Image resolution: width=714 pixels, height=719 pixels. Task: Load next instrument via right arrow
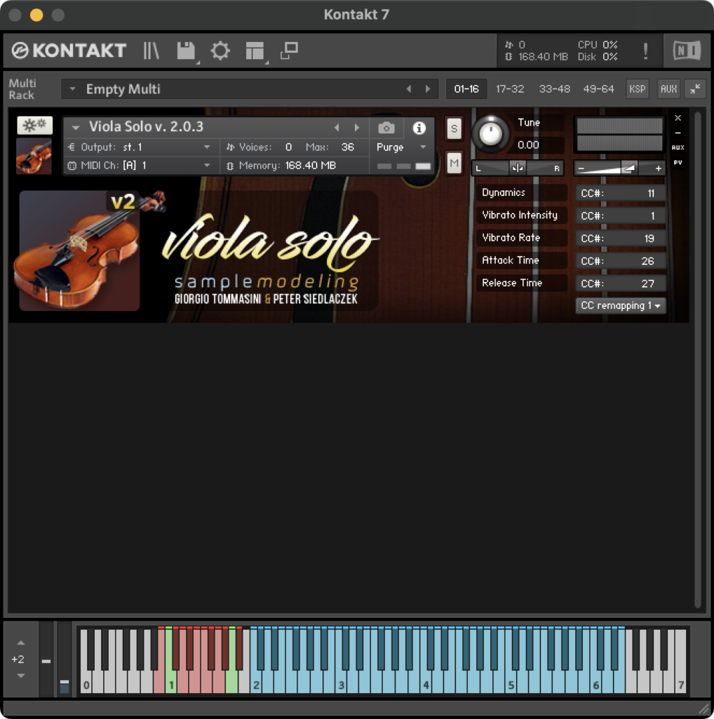(x=357, y=128)
